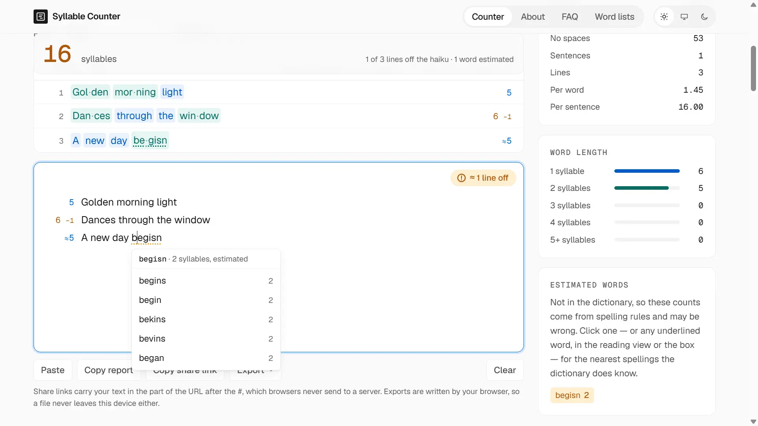Pick 'bevins' from the suggestion list

click(x=206, y=339)
